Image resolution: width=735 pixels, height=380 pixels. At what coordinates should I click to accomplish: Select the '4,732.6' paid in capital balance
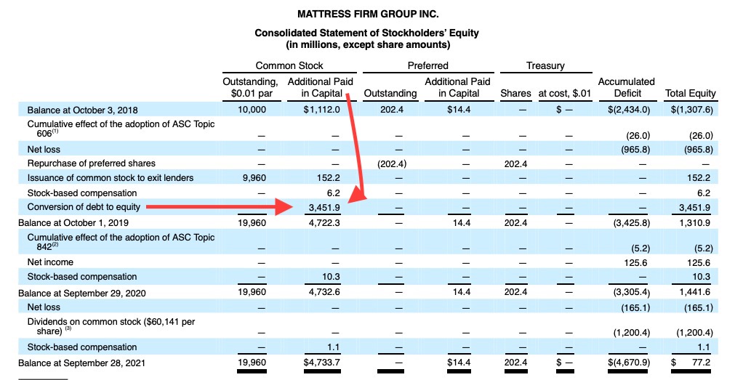coord(324,292)
